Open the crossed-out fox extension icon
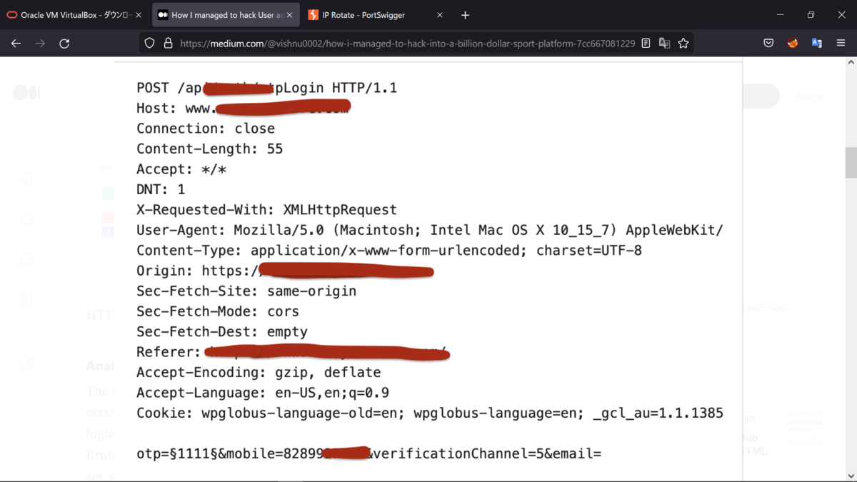 tap(793, 43)
